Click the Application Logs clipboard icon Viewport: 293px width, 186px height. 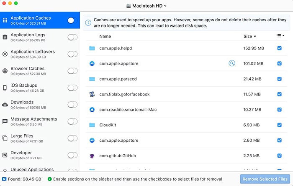pyautogui.click(x=5, y=37)
